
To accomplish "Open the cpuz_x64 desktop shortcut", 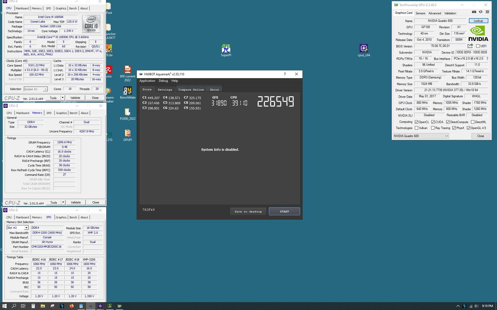I will [364, 50].
